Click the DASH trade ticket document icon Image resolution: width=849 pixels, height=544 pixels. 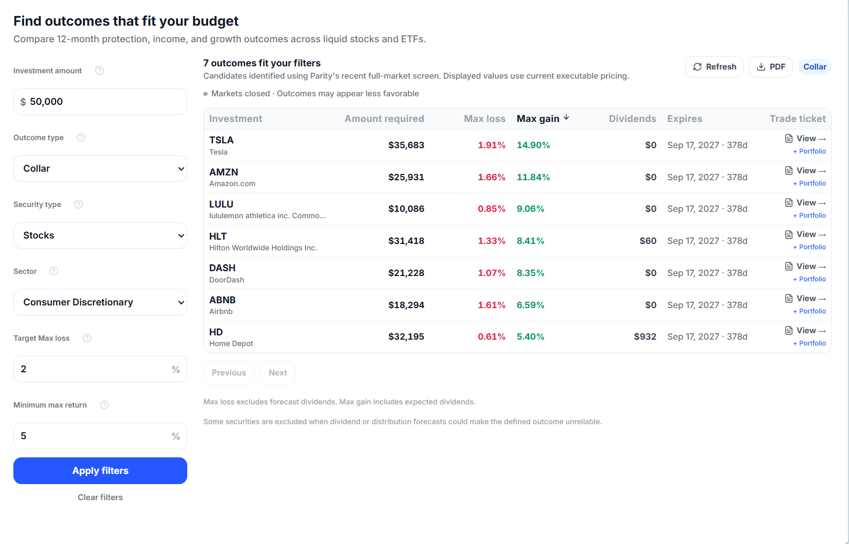[789, 266]
